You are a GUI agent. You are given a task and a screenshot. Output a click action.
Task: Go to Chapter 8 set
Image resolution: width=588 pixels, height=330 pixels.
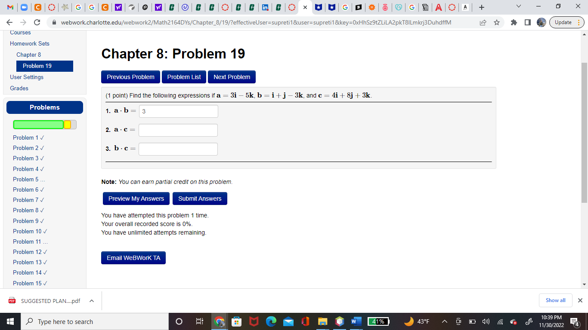click(x=29, y=55)
